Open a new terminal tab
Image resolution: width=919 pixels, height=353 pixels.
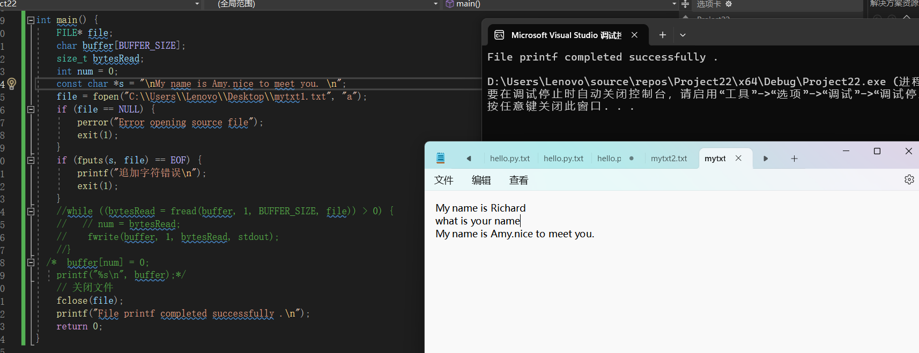click(x=663, y=35)
